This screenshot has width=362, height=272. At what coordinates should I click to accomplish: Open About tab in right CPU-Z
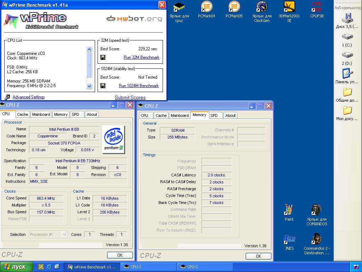click(230, 115)
